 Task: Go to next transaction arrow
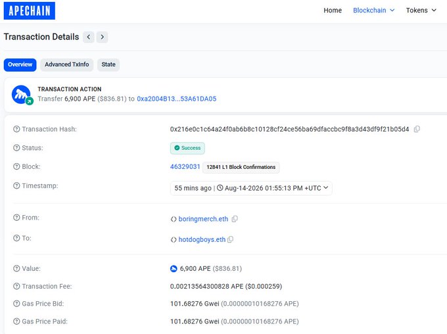[x=102, y=37]
